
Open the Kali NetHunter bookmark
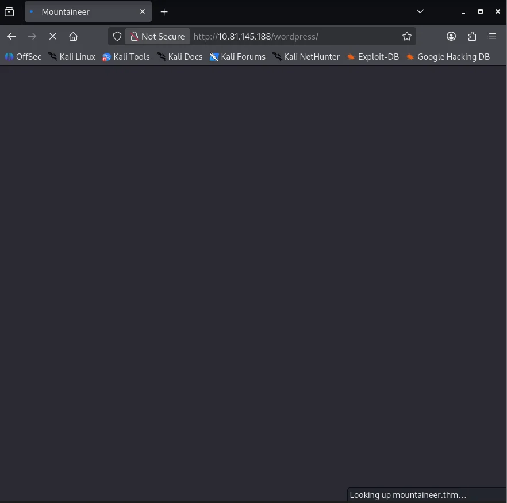[306, 57]
